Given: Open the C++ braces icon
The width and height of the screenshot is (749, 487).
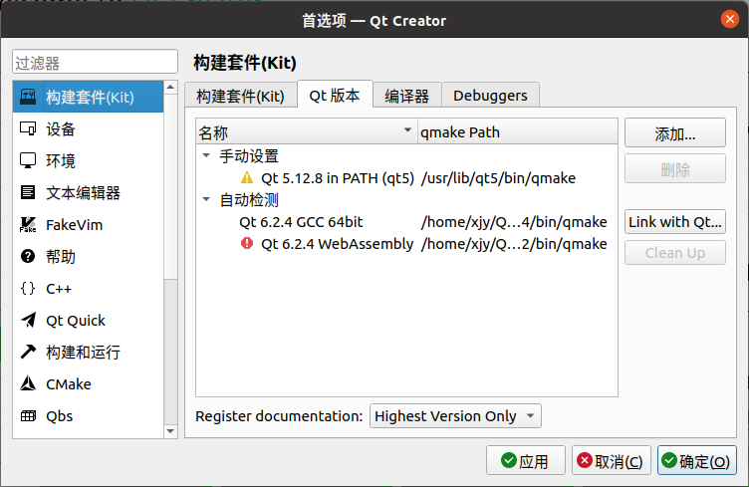Looking at the screenshot, I should [28, 289].
